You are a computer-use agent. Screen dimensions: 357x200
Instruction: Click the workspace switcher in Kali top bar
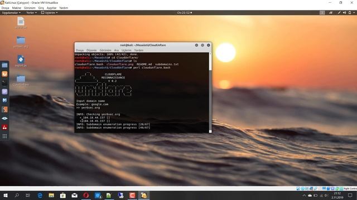click(x=322, y=13)
